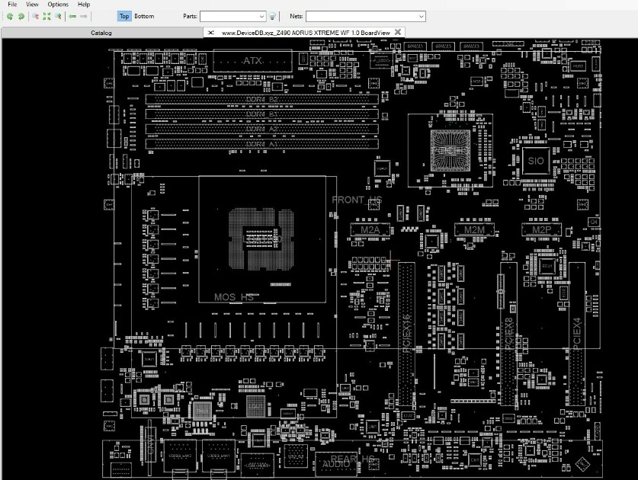Click the MOS_HS heatsink label
The width and height of the screenshot is (638, 480).
pyautogui.click(x=234, y=297)
